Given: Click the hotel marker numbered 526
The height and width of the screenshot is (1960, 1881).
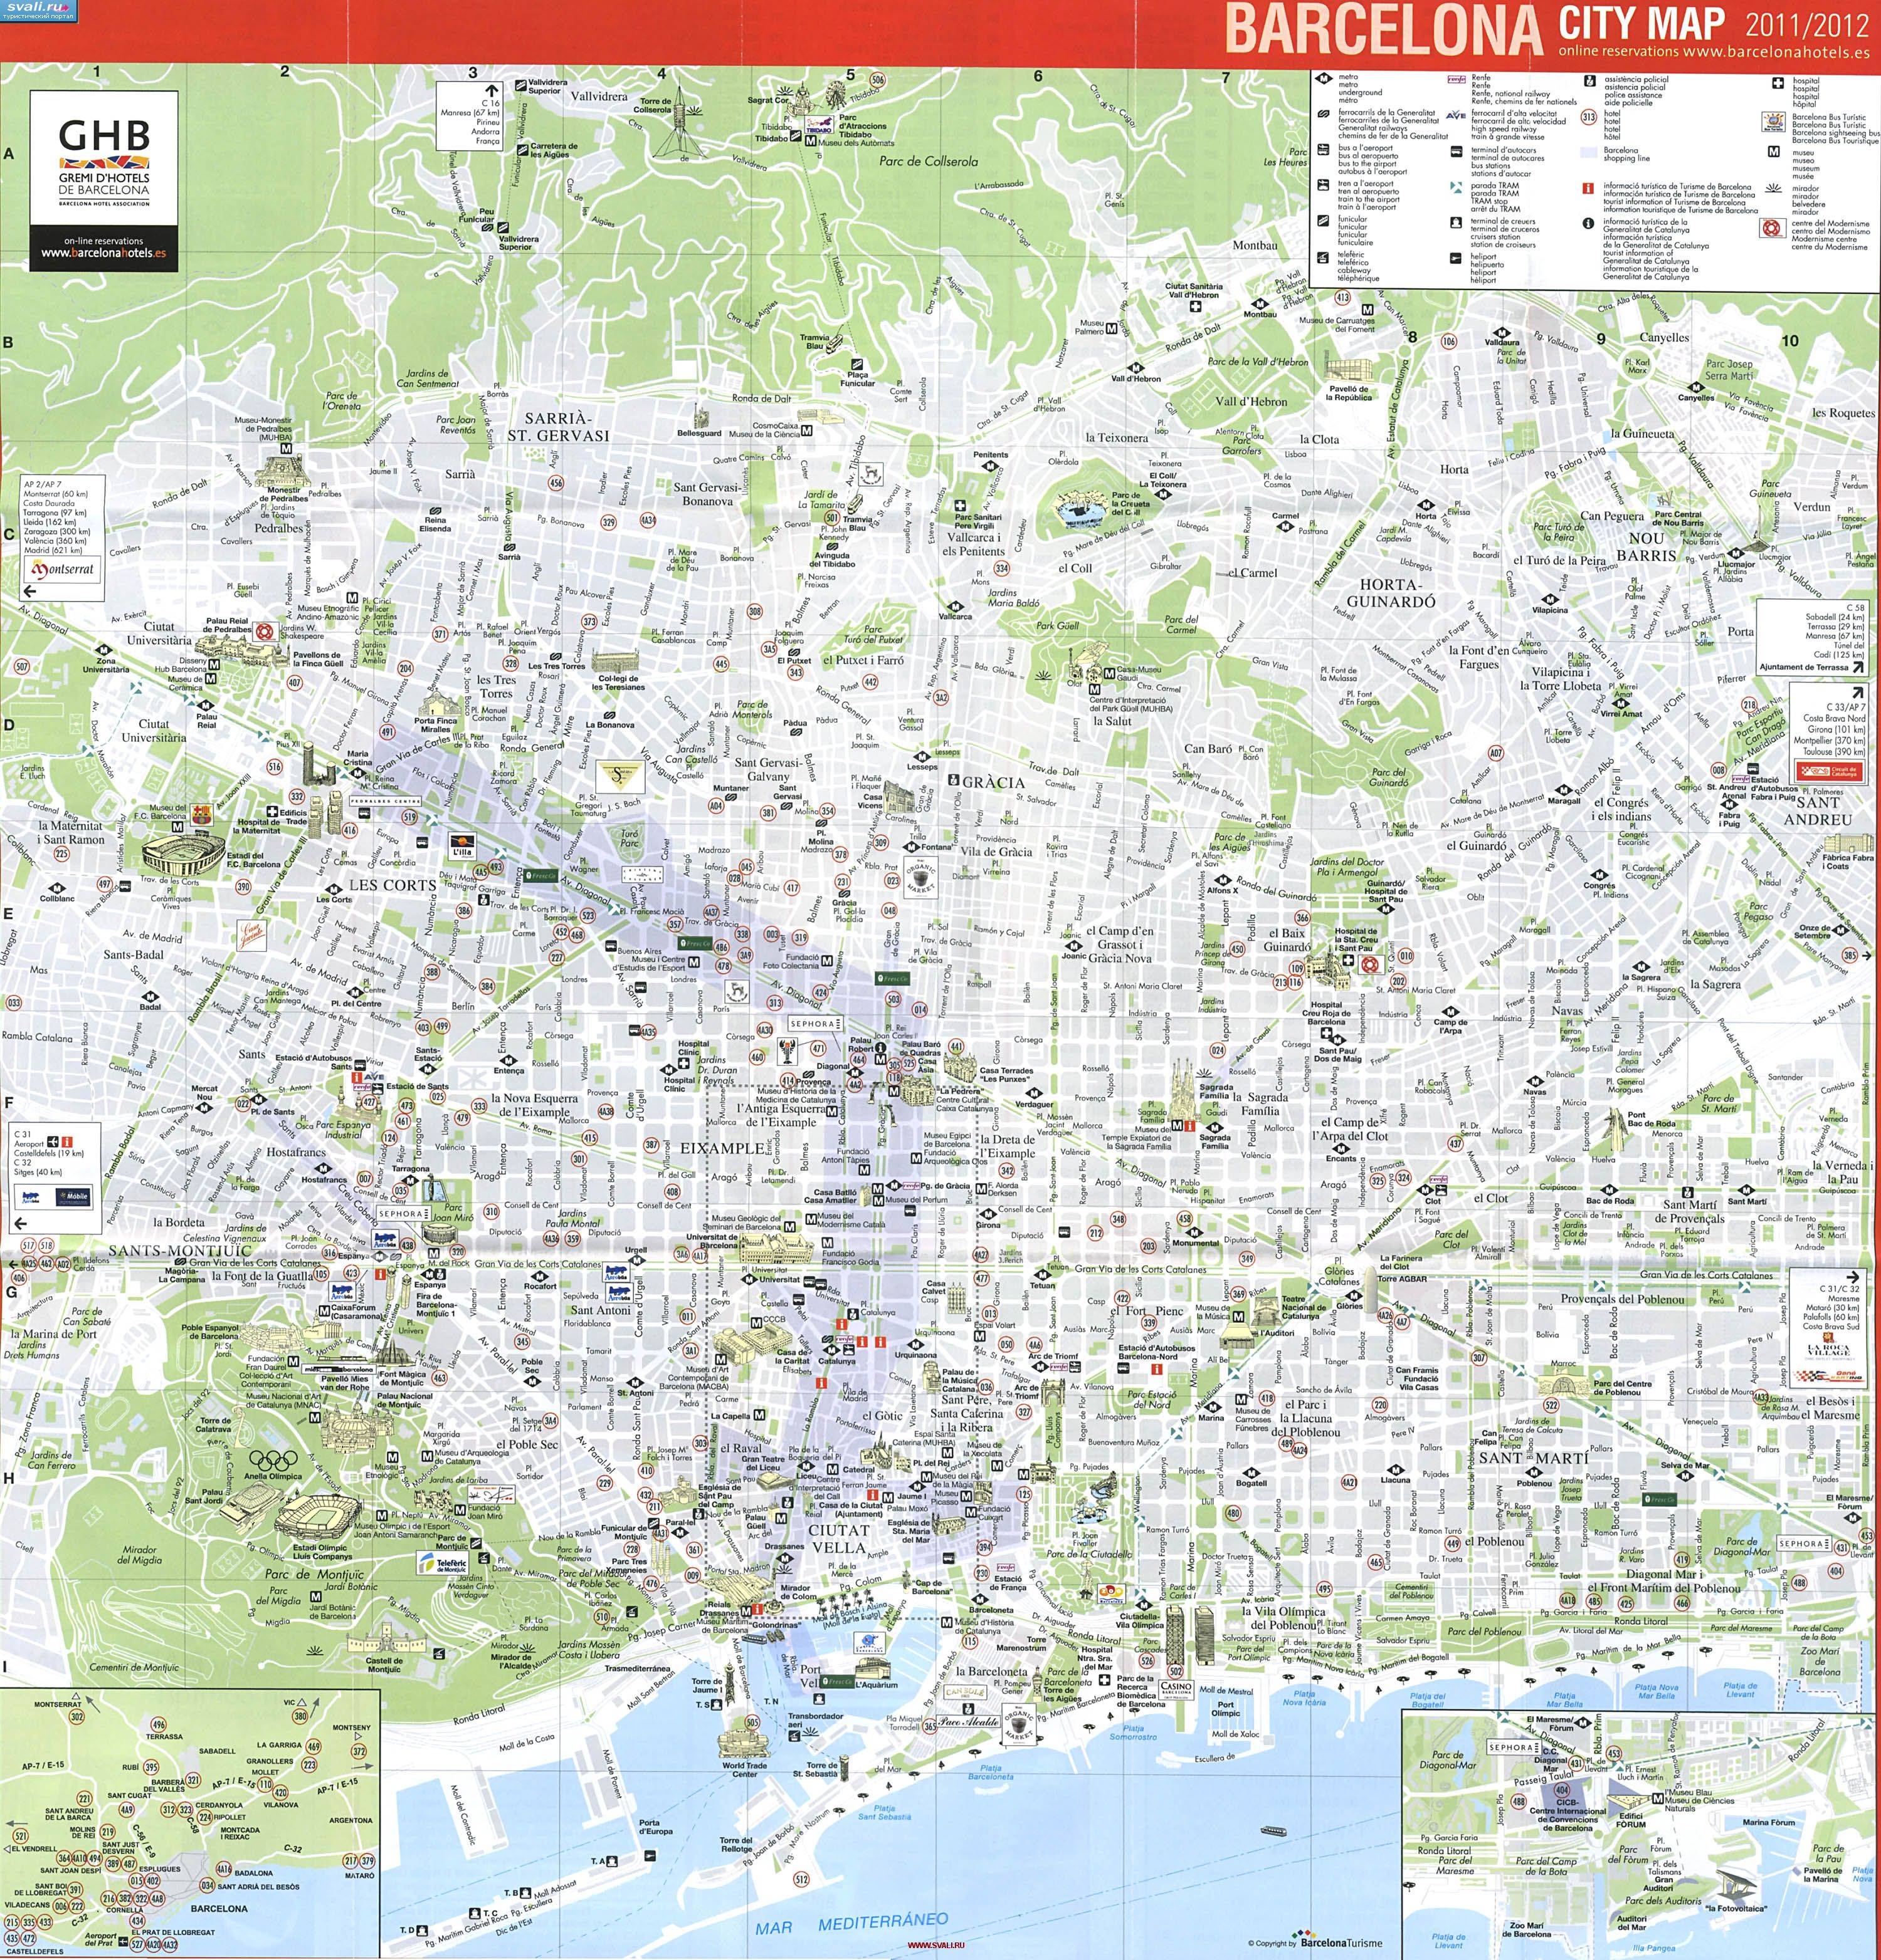Looking at the screenshot, I should coord(1147,1661).
